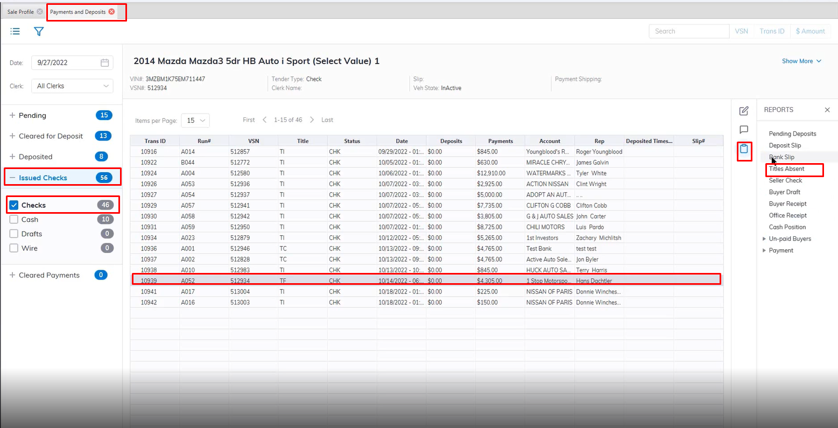Open the All Clerks dropdown
This screenshot has height=428, width=838.
[x=72, y=86]
